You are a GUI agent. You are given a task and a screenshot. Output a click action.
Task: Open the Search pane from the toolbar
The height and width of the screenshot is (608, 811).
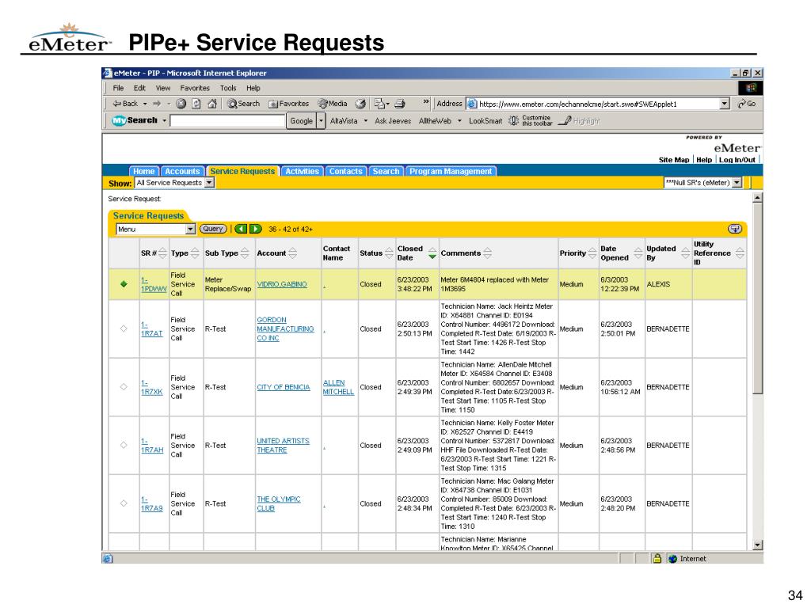tap(244, 104)
